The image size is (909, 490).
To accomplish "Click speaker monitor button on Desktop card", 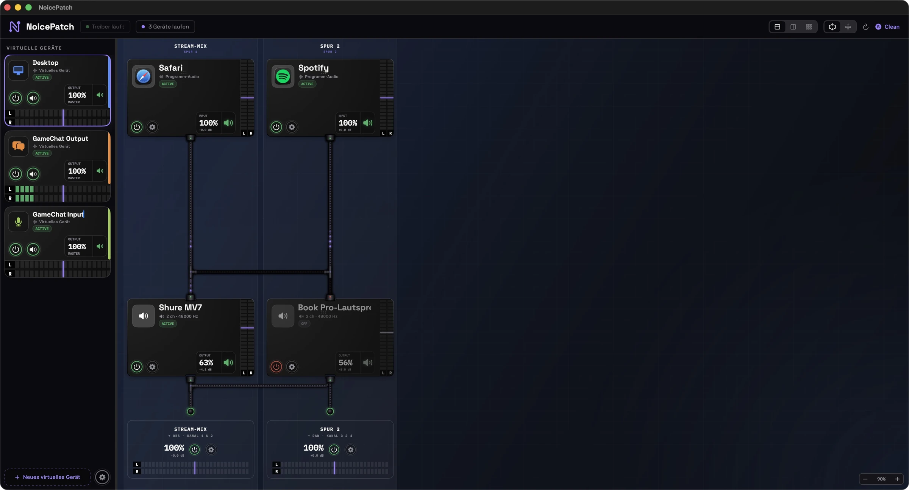I will [x=33, y=98].
